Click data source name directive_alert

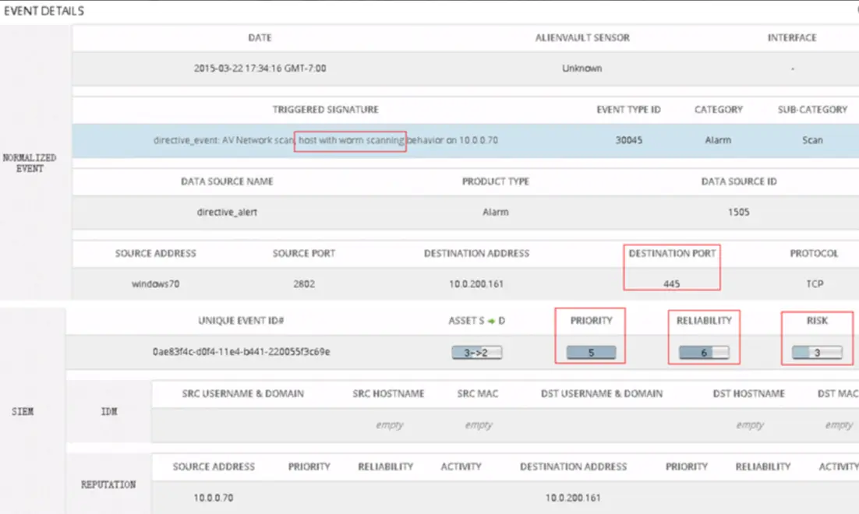[227, 212]
